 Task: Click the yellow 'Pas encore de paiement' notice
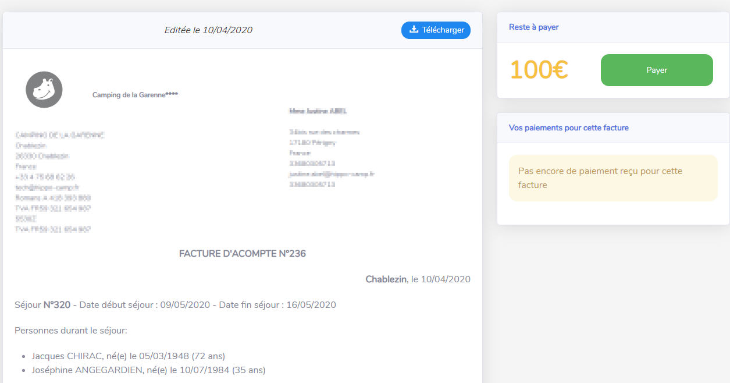(613, 178)
